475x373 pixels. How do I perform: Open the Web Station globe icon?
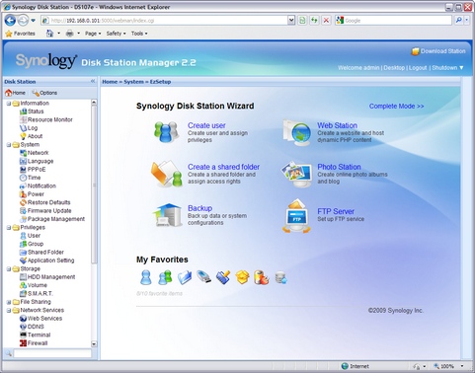tap(296, 132)
